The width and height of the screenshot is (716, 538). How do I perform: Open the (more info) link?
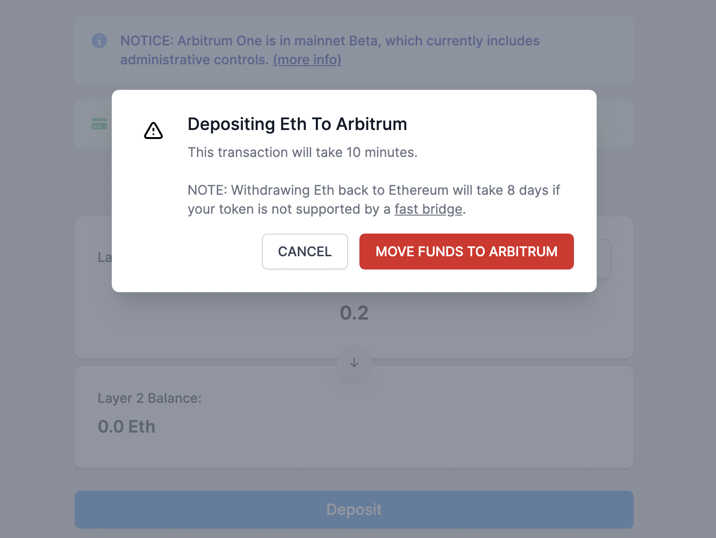click(307, 60)
